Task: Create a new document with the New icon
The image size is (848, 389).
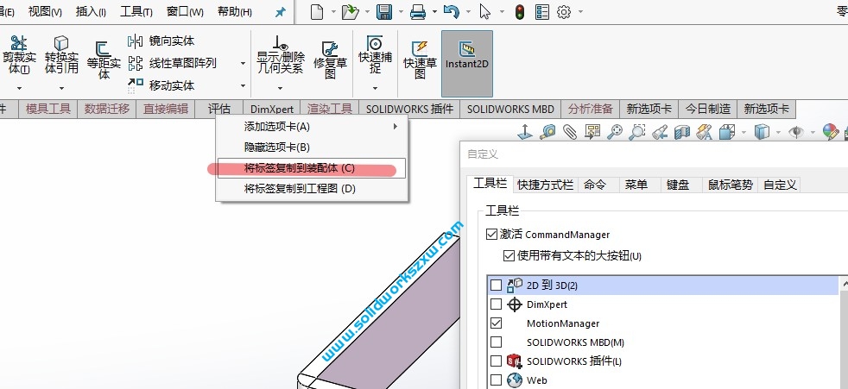Action: [x=317, y=12]
